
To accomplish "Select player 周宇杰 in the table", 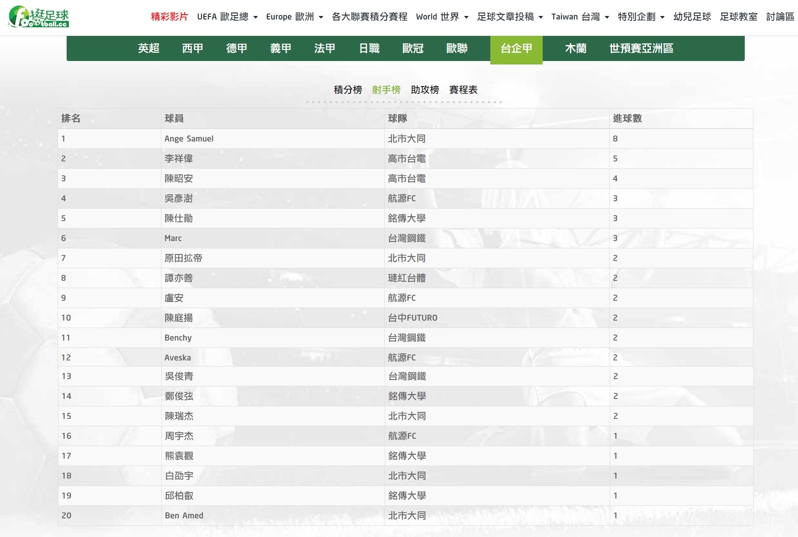I will (x=179, y=436).
